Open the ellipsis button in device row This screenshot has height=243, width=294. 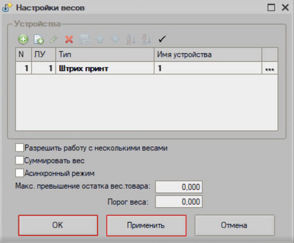[x=270, y=68]
